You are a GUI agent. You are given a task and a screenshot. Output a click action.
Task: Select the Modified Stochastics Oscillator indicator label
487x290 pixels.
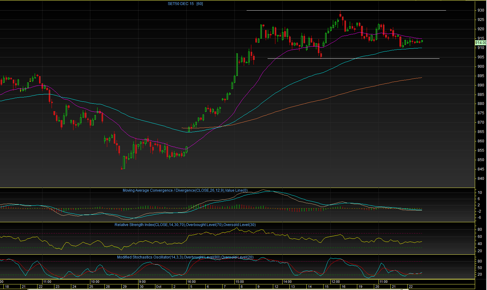point(185,257)
